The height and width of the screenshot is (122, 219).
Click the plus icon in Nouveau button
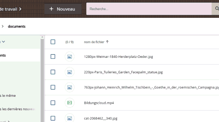pos(52,9)
